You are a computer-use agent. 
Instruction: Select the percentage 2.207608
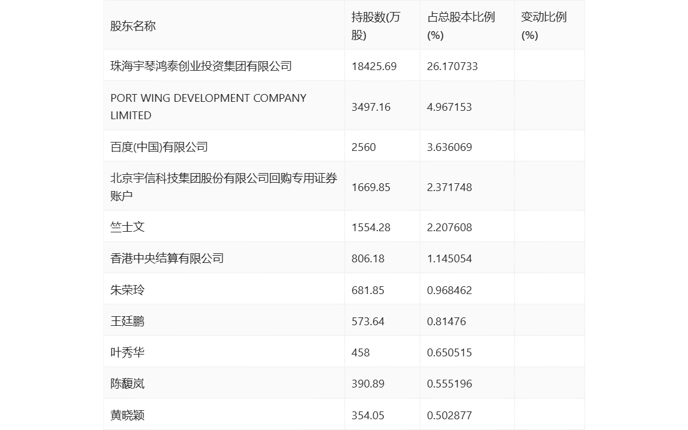point(449,228)
